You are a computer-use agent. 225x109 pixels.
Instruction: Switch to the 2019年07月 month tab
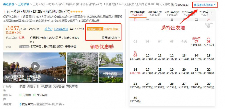click(155, 13)
